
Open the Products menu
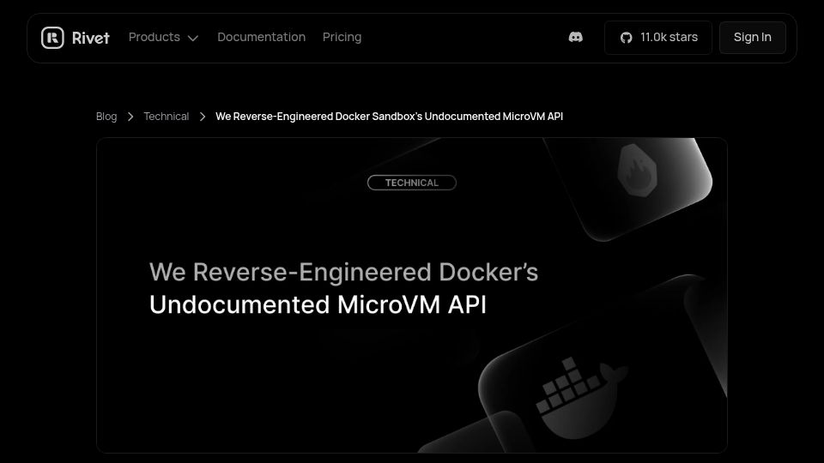tap(163, 37)
